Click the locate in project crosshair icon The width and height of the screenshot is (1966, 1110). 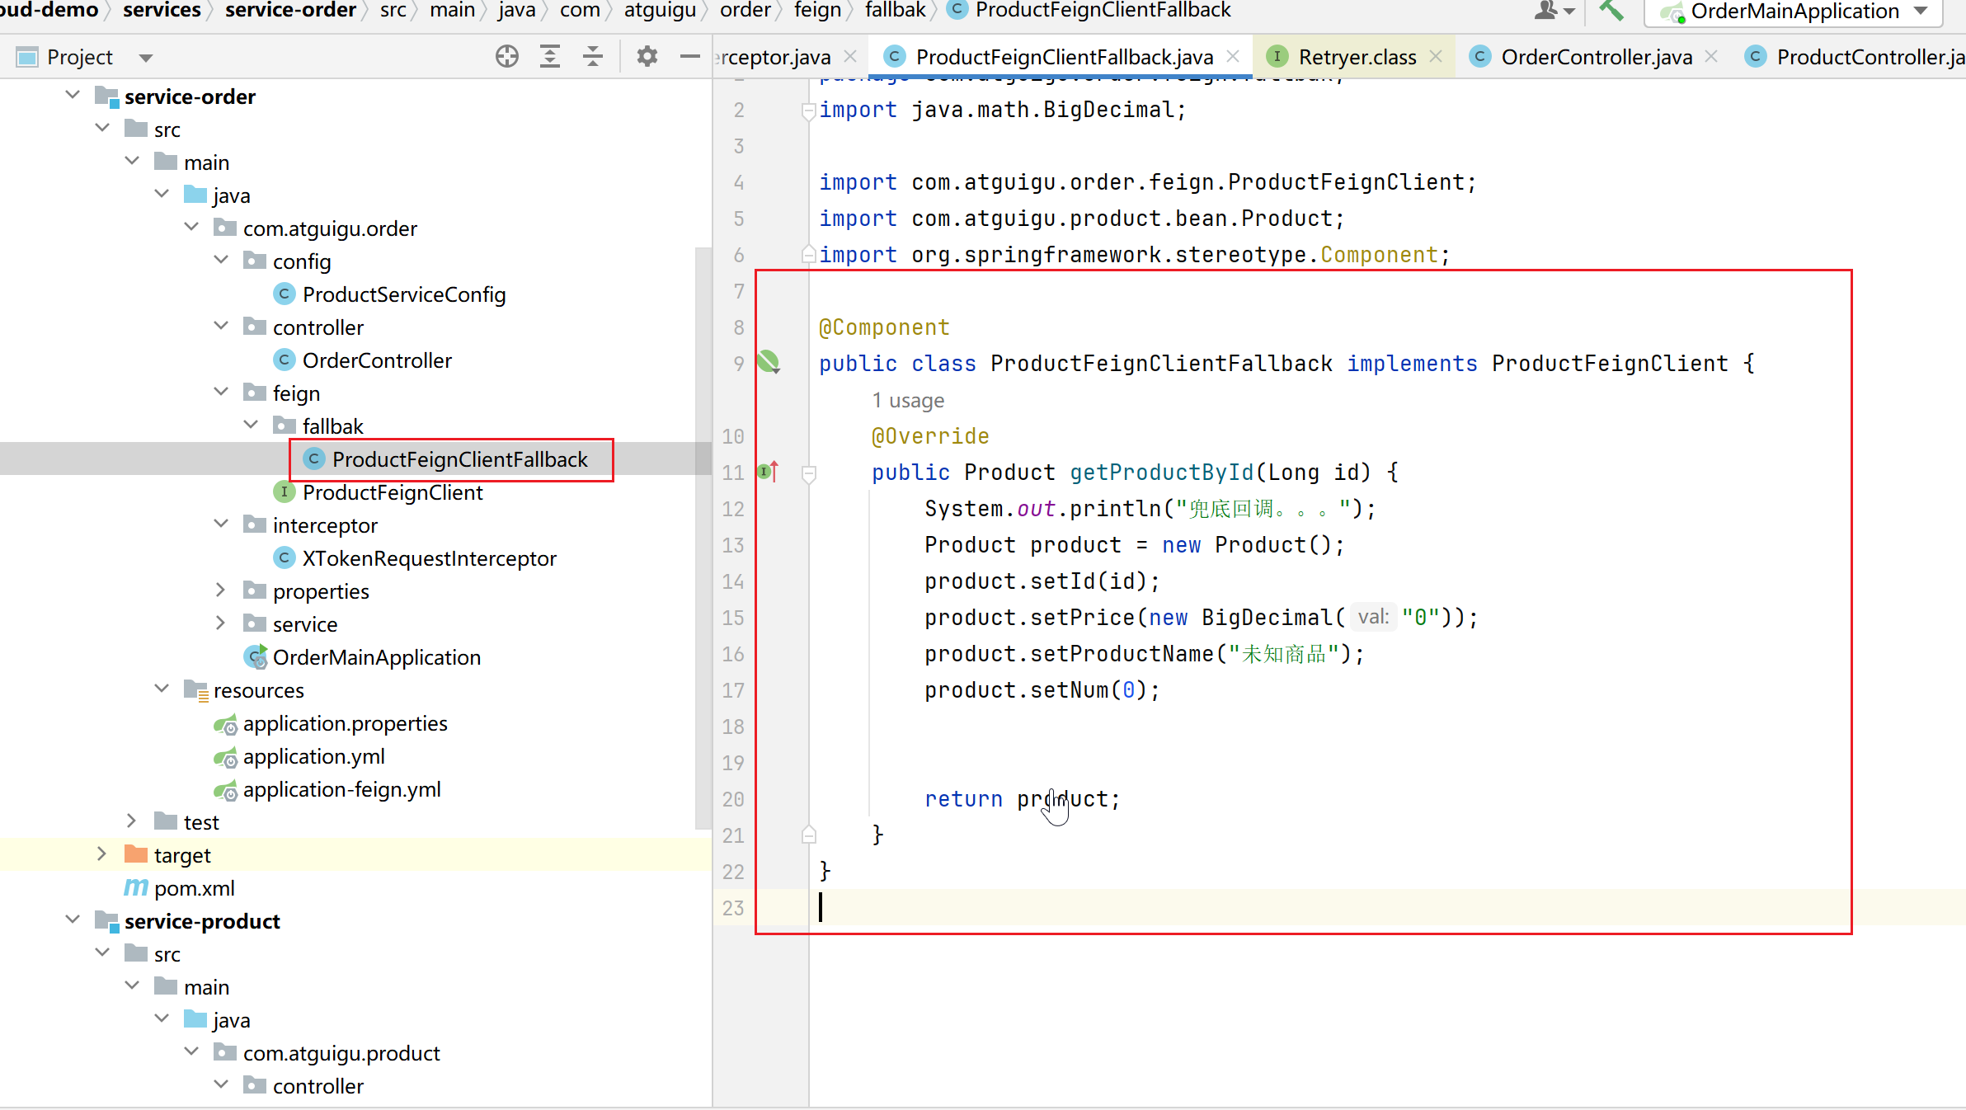tap(507, 57)
